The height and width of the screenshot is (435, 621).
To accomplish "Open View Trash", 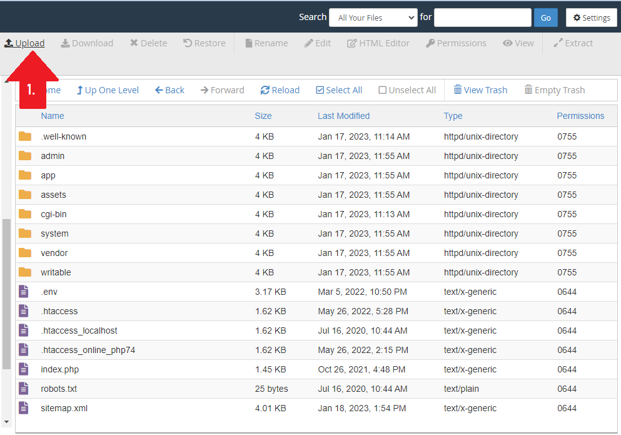I will point(480,90).
